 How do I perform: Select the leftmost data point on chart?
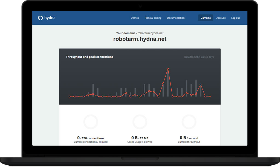(x=70, y=97)
